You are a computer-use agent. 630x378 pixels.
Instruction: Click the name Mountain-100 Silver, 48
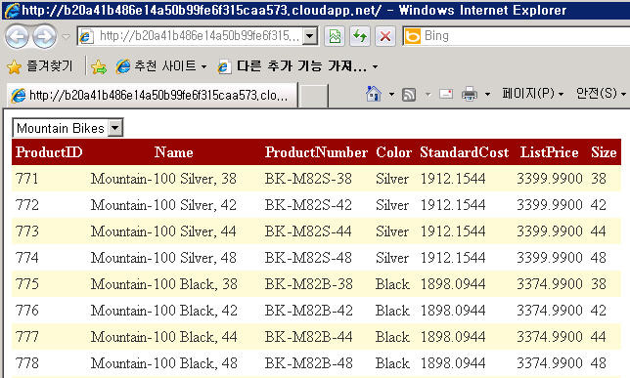pos(163,258)
